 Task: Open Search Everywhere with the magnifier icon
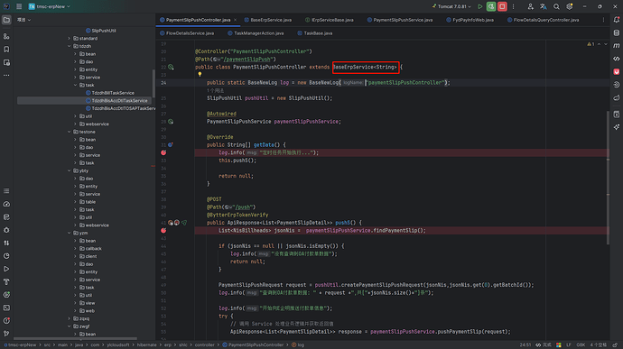coord(556,6)
